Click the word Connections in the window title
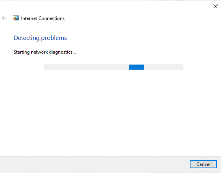The height and width of the screenshot is (173, 221). pos(52,18)
